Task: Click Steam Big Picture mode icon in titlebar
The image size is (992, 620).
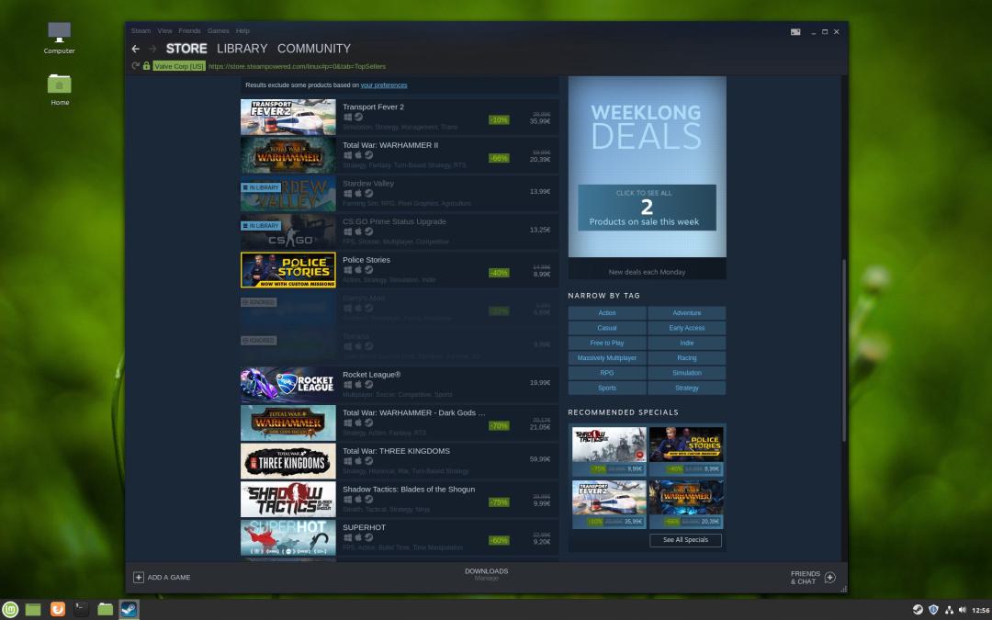Action: point(795,31)
